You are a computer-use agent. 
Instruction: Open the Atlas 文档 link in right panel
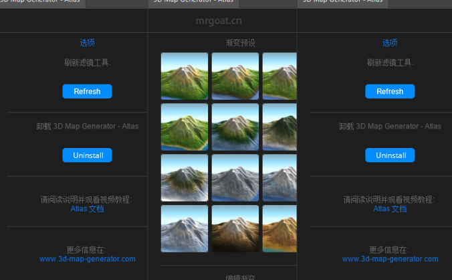390,209
